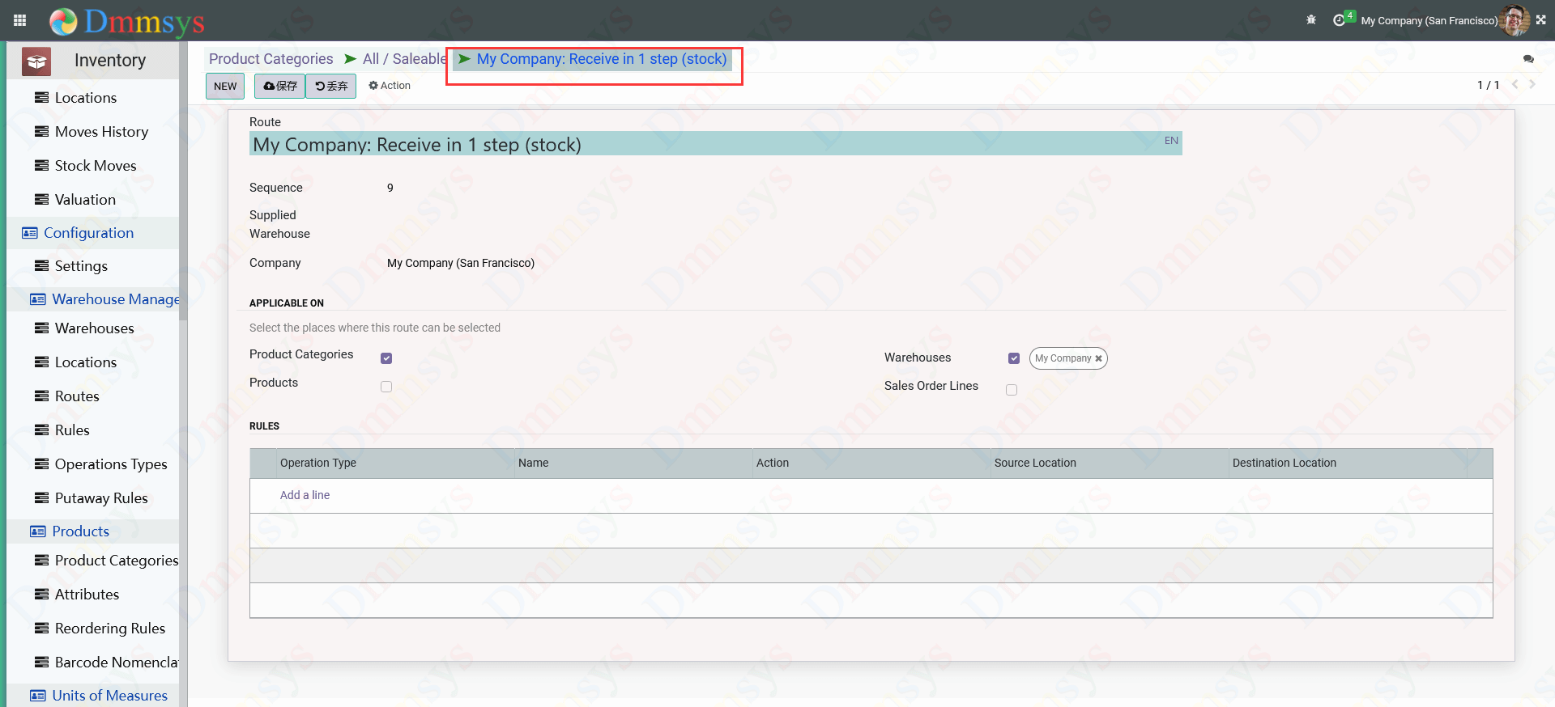Image resolution: width=1555 pixels, height=707 pixels.
Task: Open the Reordering Rules menu item
Action: click(x=110, y=628)
